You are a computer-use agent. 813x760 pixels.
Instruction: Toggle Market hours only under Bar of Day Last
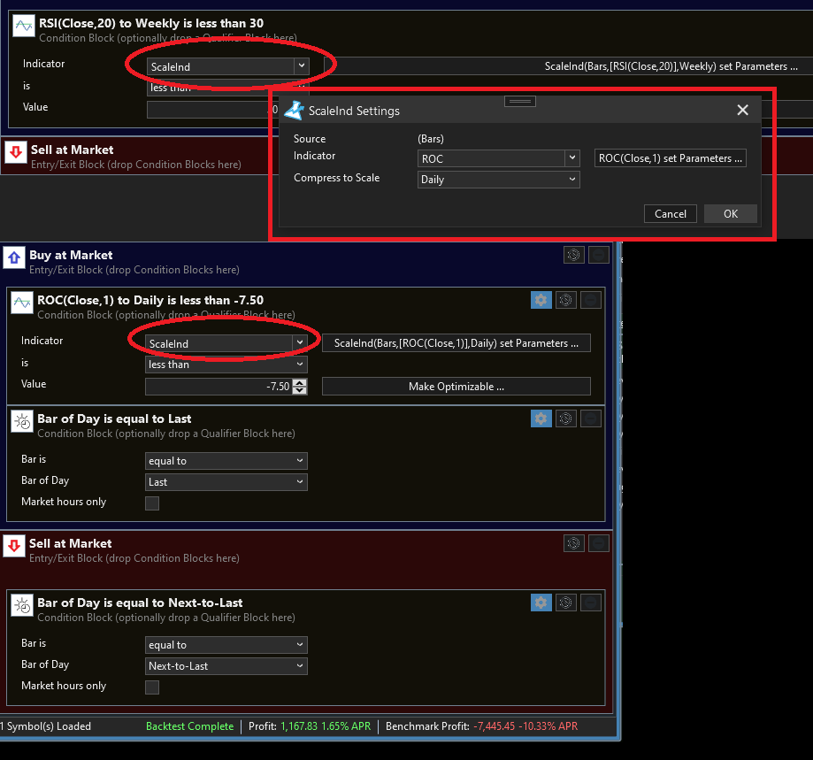point(152,503)
